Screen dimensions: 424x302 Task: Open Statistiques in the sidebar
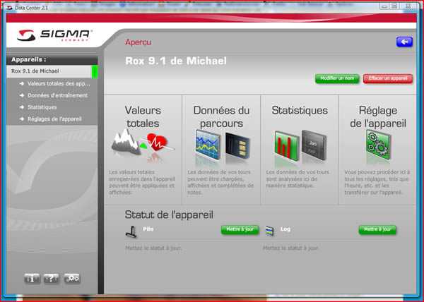[42, 107]
